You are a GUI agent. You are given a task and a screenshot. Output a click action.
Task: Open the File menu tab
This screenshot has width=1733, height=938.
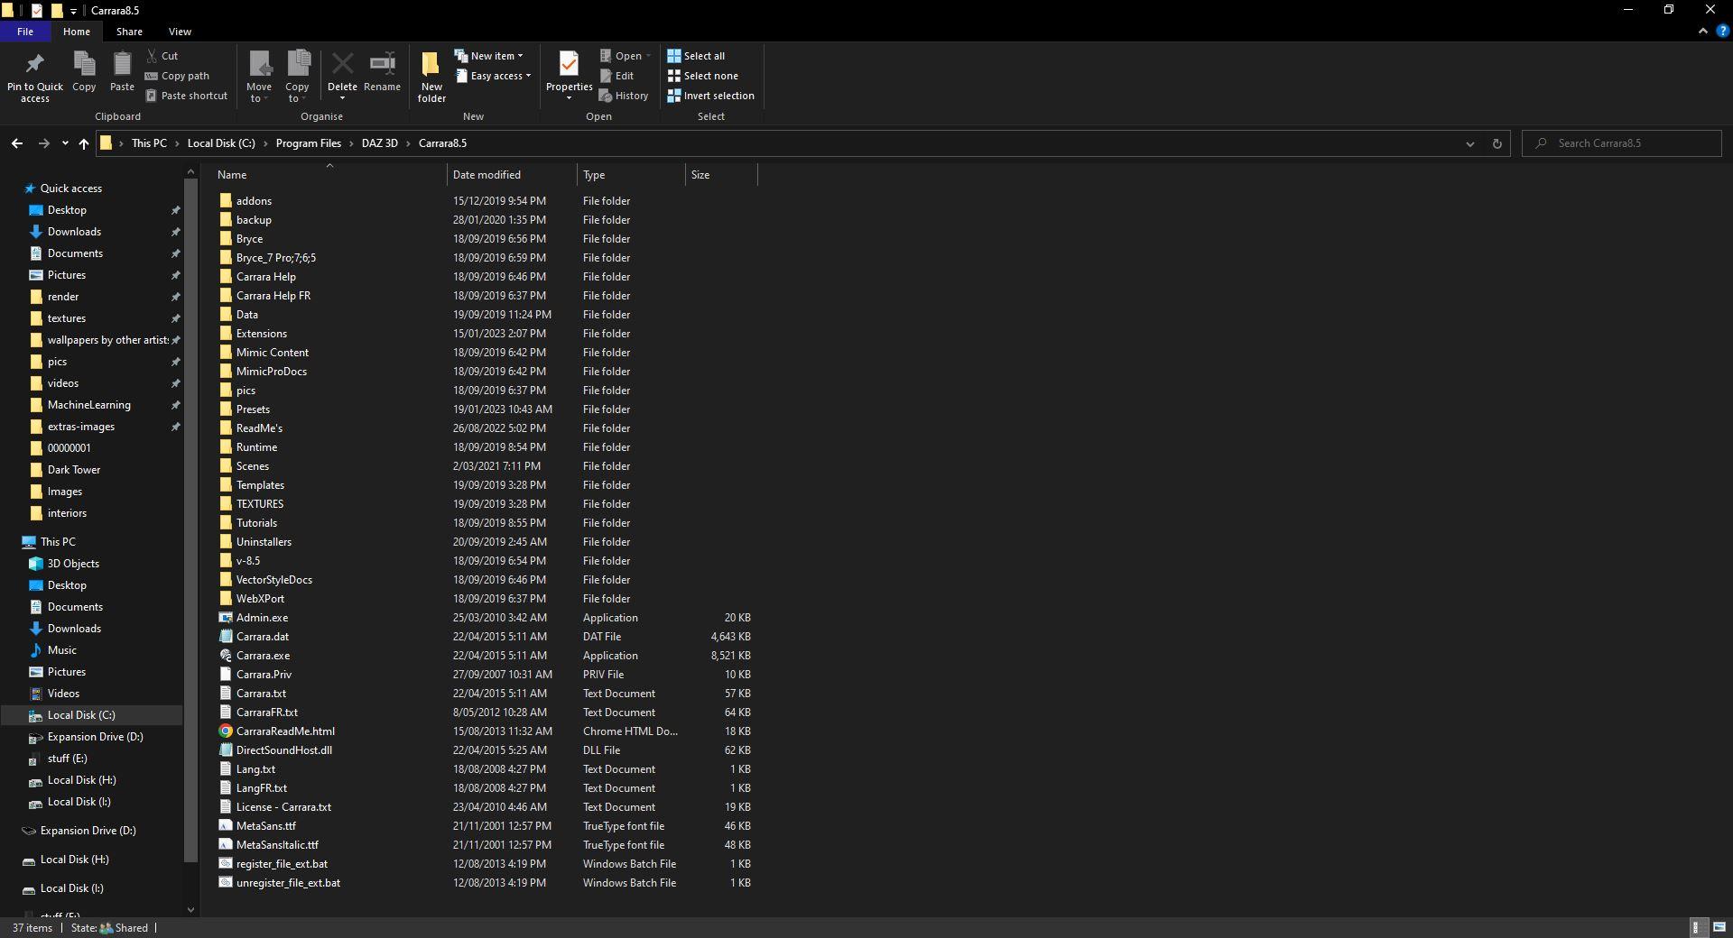[25, 32]
